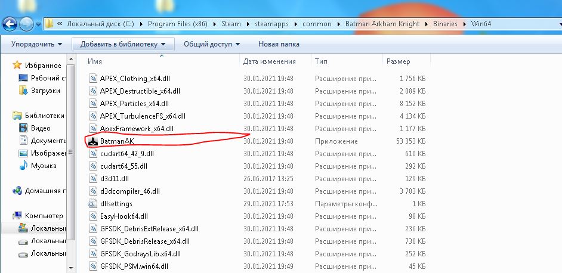Image resolution: width=562 pixels, height=273 pixels.
Task: Click d3d11.dll date 26.06.2017 13:25
Action: (x=268, y=178)
